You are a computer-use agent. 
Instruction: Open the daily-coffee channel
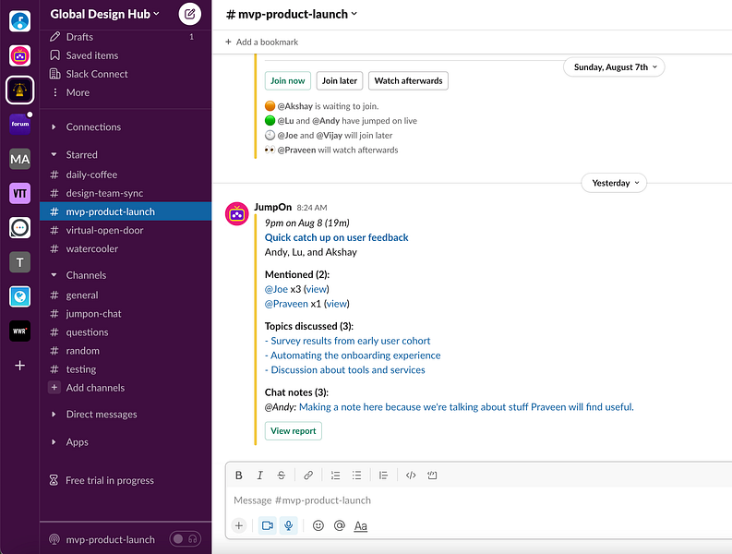pos(126,175)
